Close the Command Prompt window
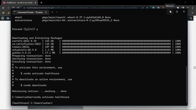 [184, 12]
